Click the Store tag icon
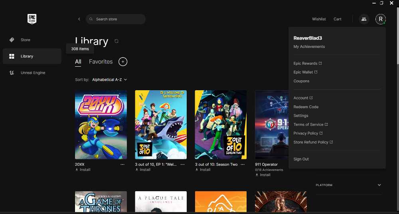The image size is (399, 214). point(12,40)
